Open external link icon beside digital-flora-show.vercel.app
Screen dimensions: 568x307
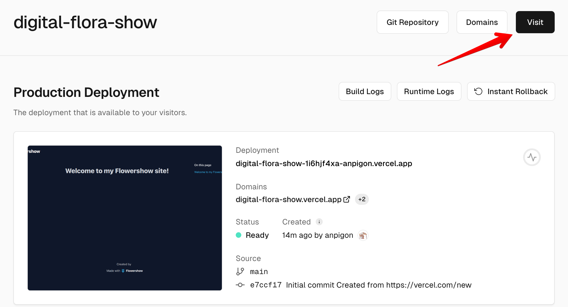tap(347, 199)
